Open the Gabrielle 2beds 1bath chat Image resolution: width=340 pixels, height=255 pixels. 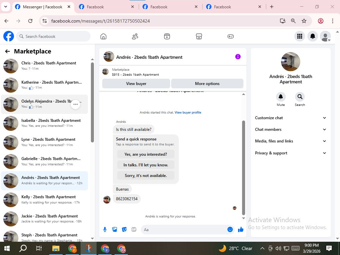point(44,161)
